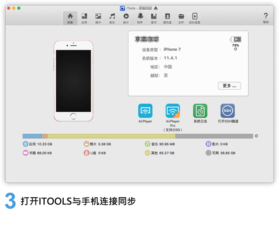Launch AirPlayer Pro for iOS9
This screenshot has height=232, width=279.
(173, 111)
